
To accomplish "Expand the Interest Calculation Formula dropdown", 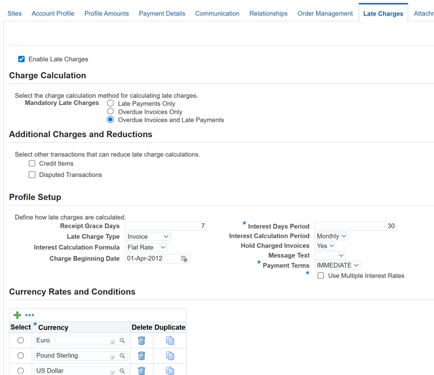I will click(146, 247).
